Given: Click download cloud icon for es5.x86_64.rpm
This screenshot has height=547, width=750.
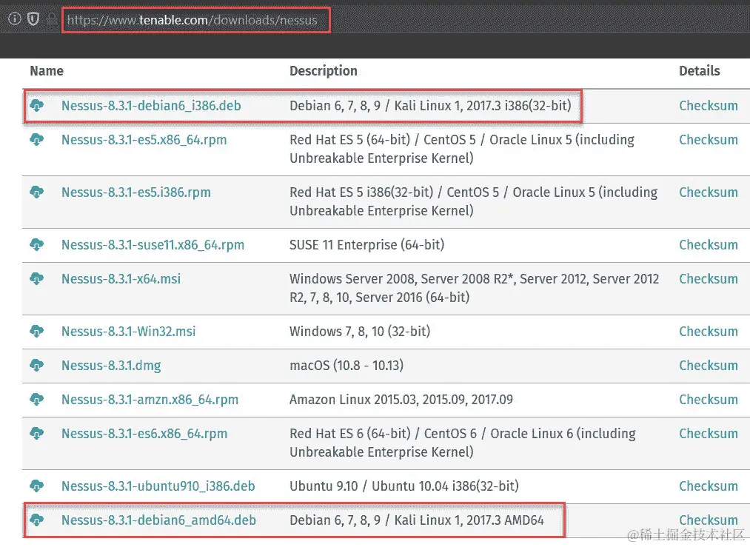Looking at the screenshot, I should [x=37, y=140].
